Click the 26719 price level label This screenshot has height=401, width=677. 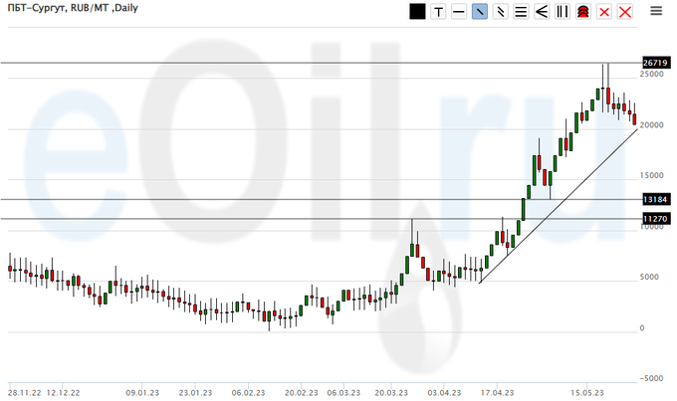click(x=653, y=63)
